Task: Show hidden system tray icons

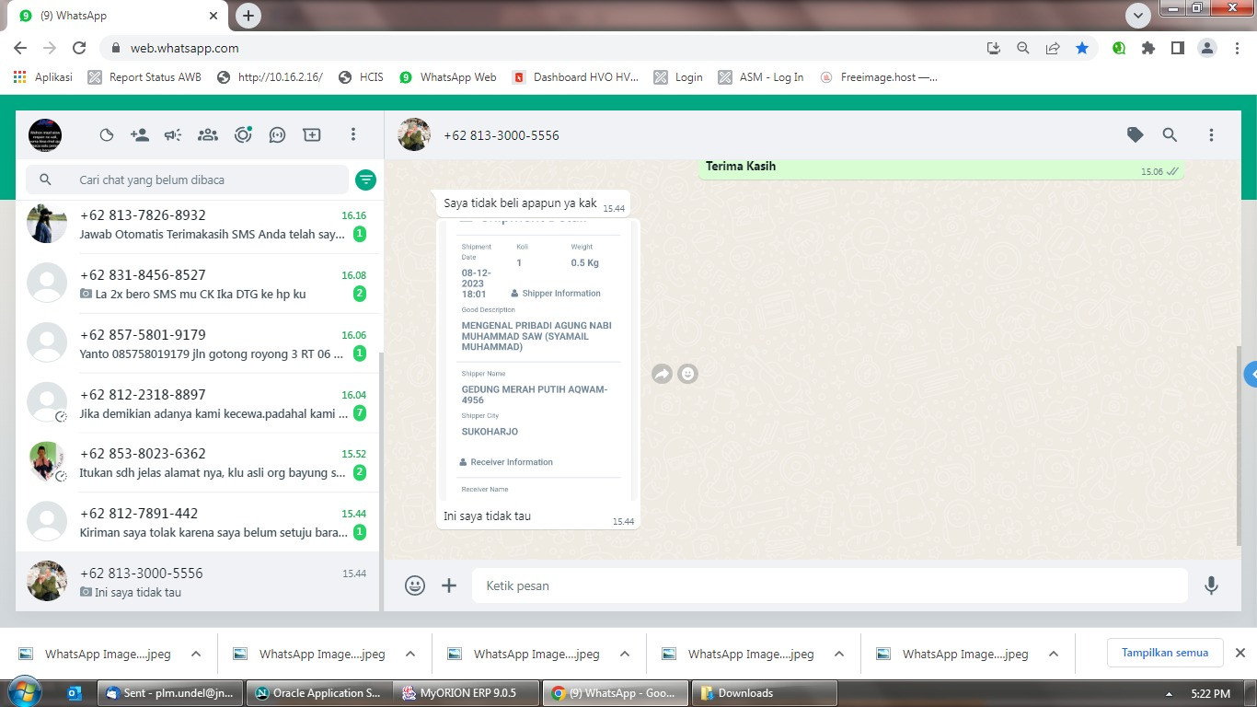Action: coord(1169,693)
